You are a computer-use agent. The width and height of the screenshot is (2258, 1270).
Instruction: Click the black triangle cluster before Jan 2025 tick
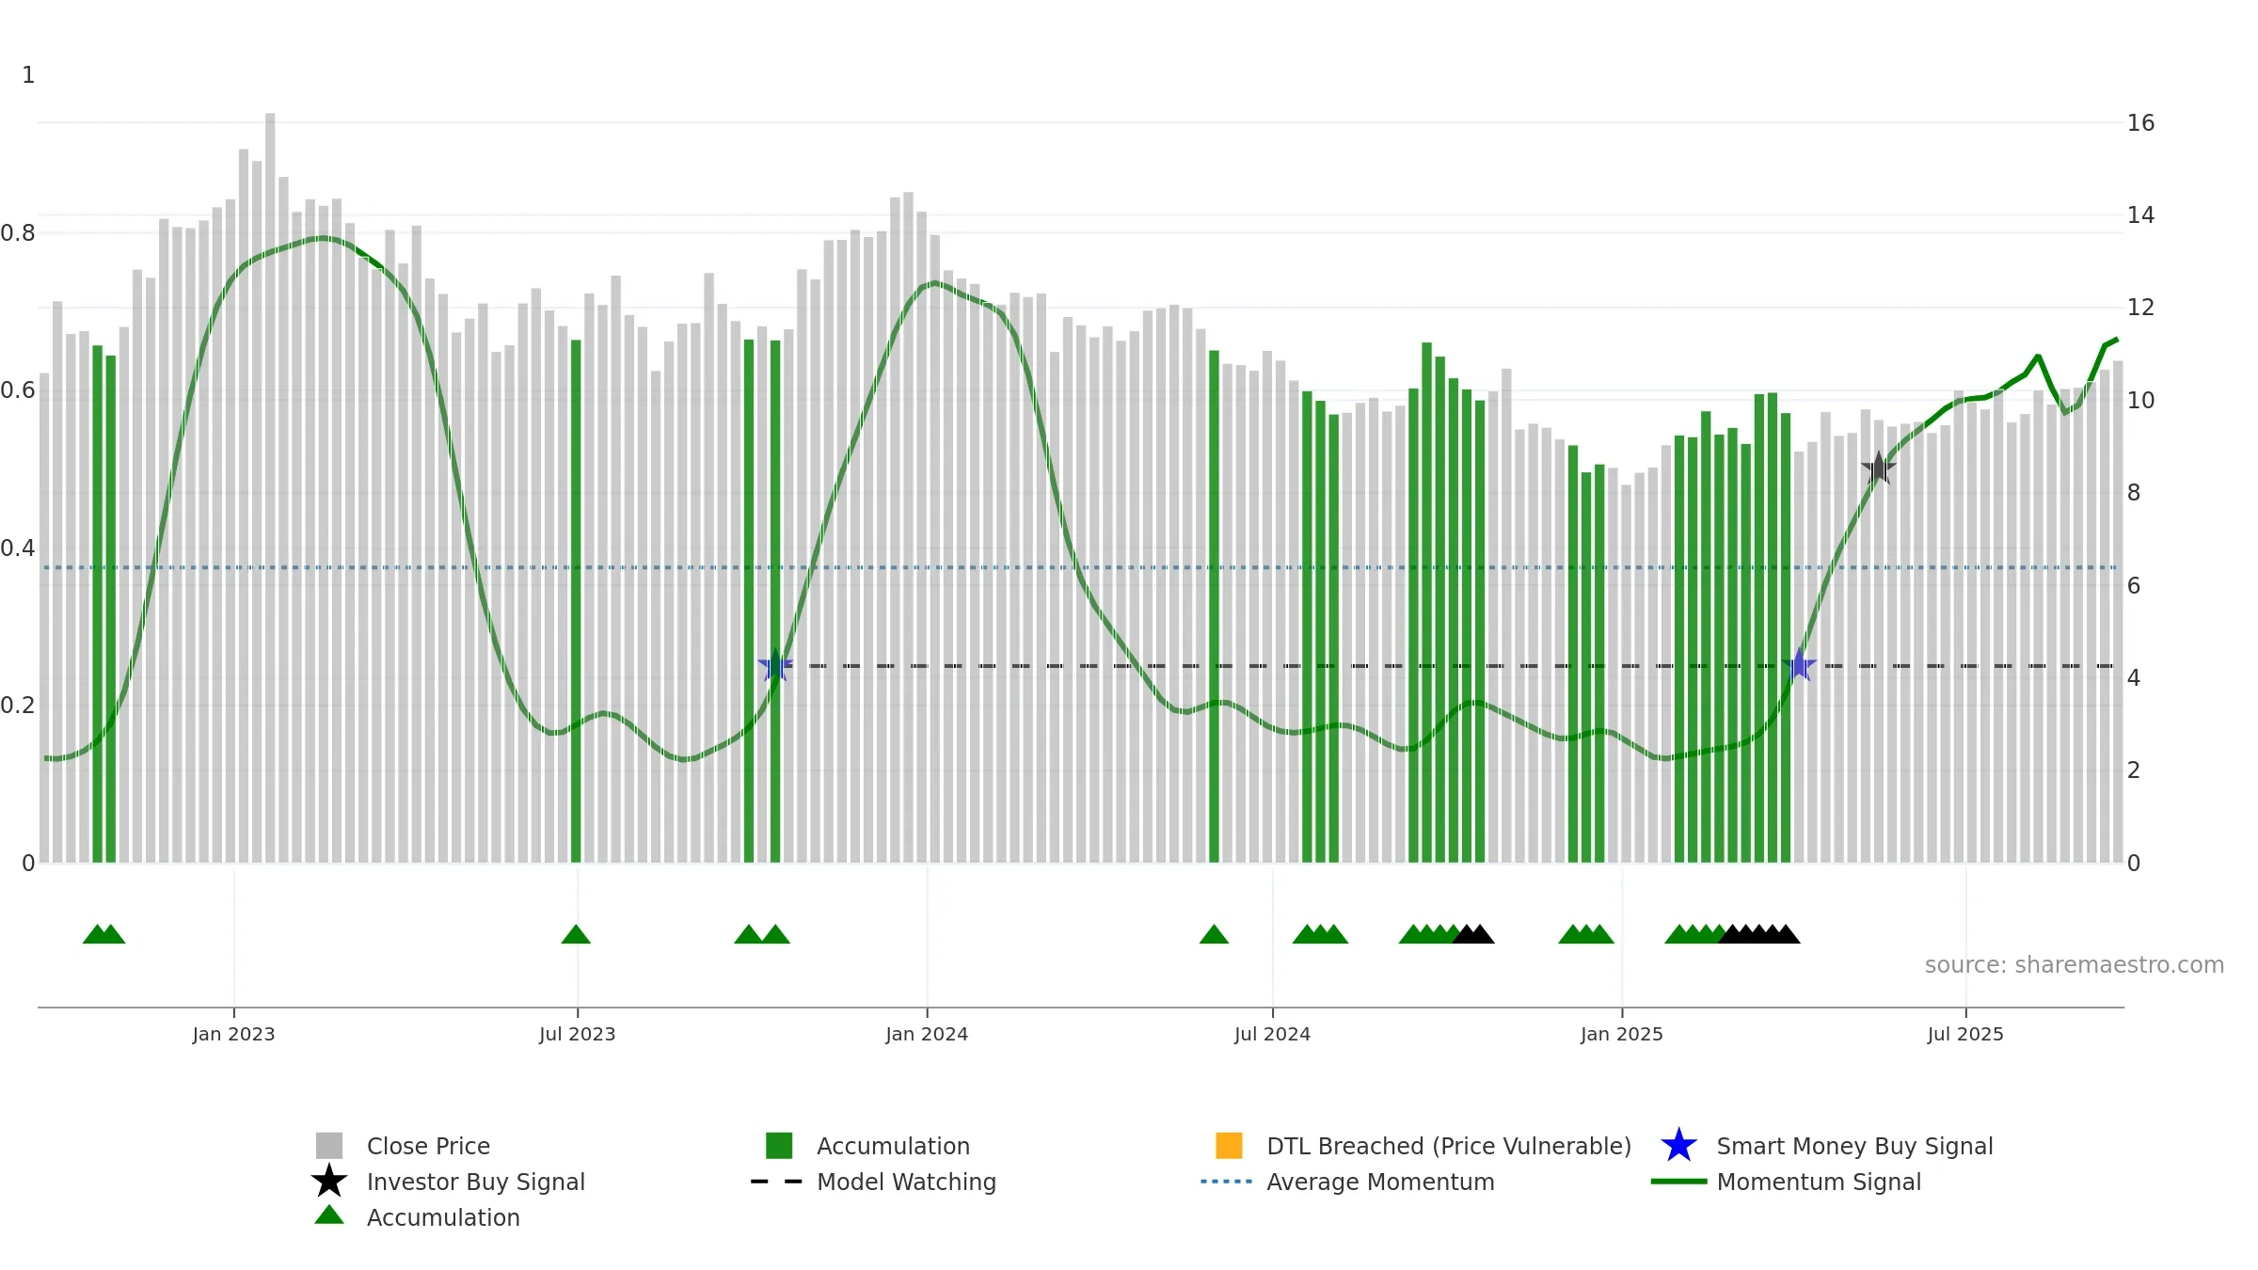click(1473, 934)
